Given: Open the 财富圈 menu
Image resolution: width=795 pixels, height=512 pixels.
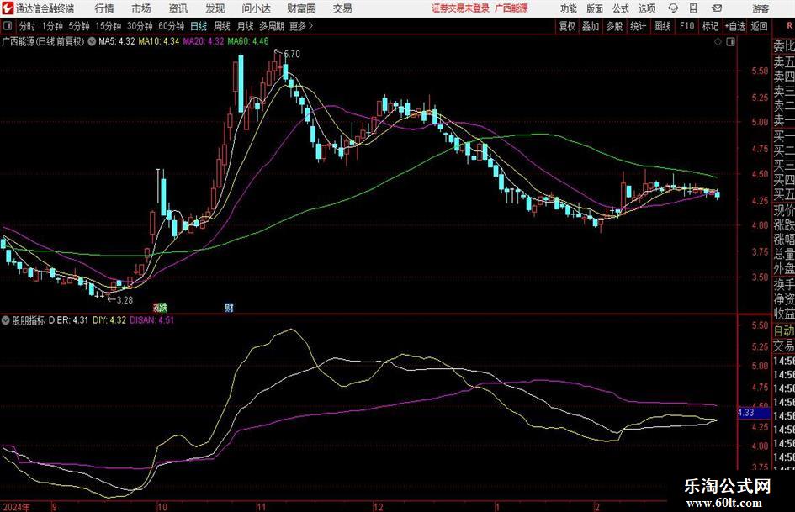Looking at the screenshot, I should [x=301, y=8].
